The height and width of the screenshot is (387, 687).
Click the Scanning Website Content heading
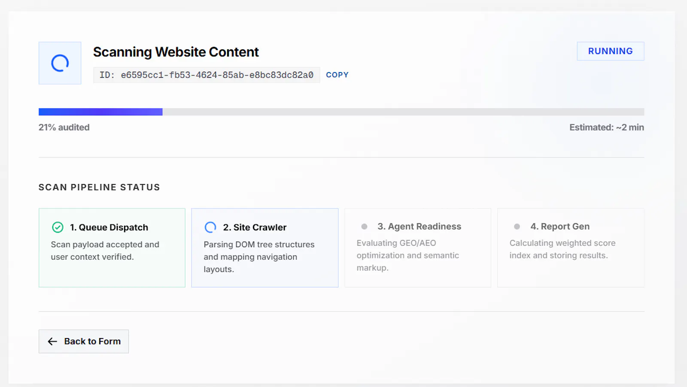(x=176, y=52)
